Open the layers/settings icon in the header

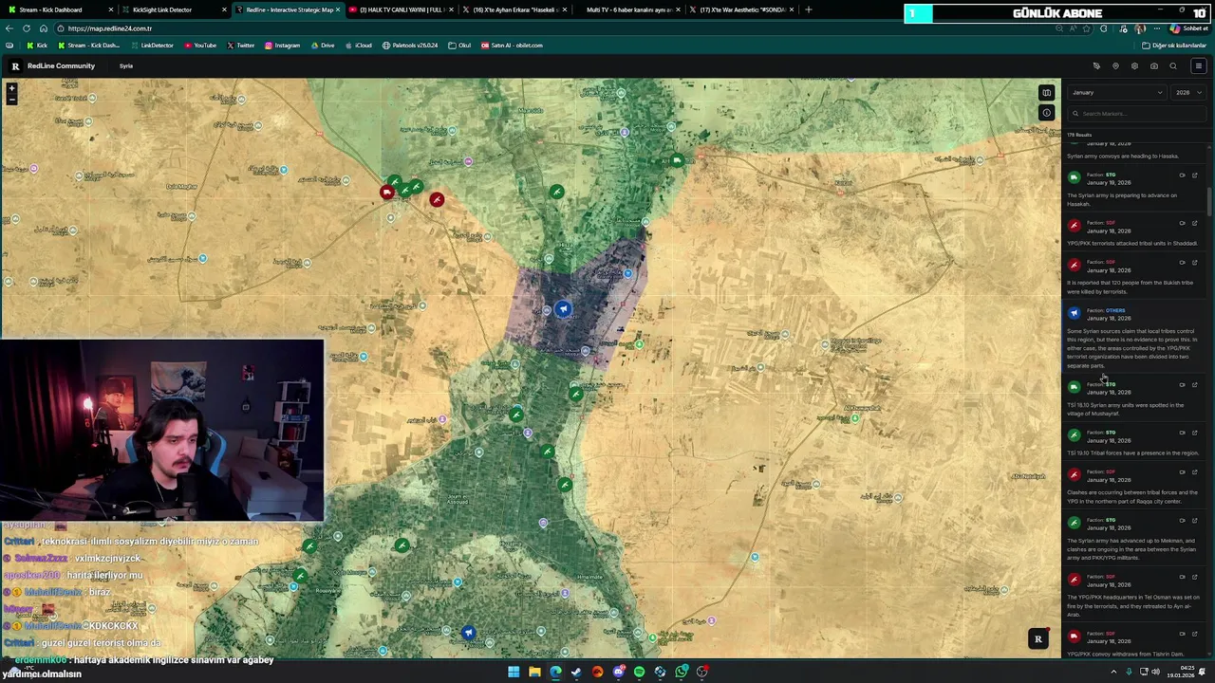[1134, 66]
